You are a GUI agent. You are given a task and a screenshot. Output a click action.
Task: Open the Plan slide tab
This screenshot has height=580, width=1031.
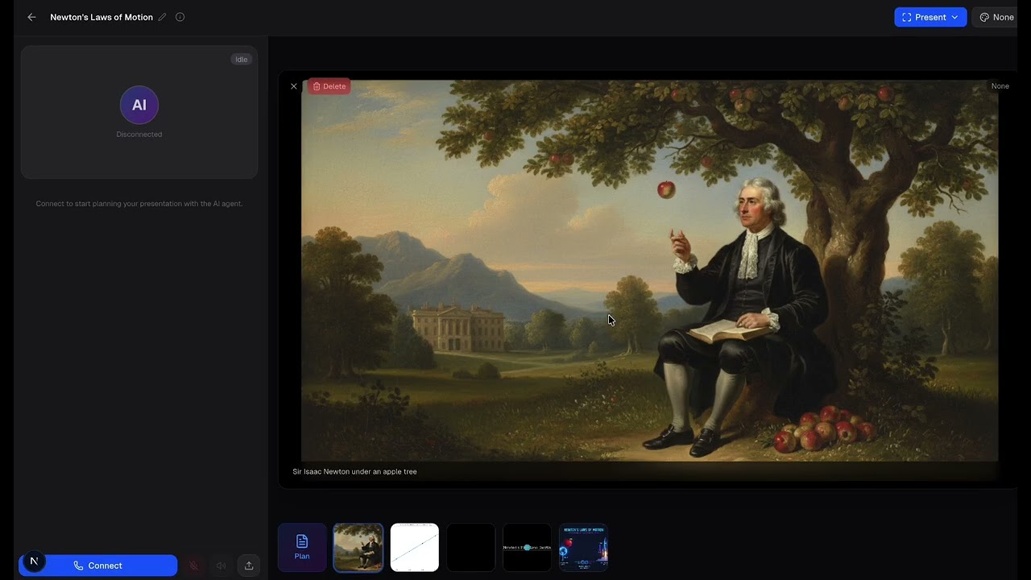(302, 548)
